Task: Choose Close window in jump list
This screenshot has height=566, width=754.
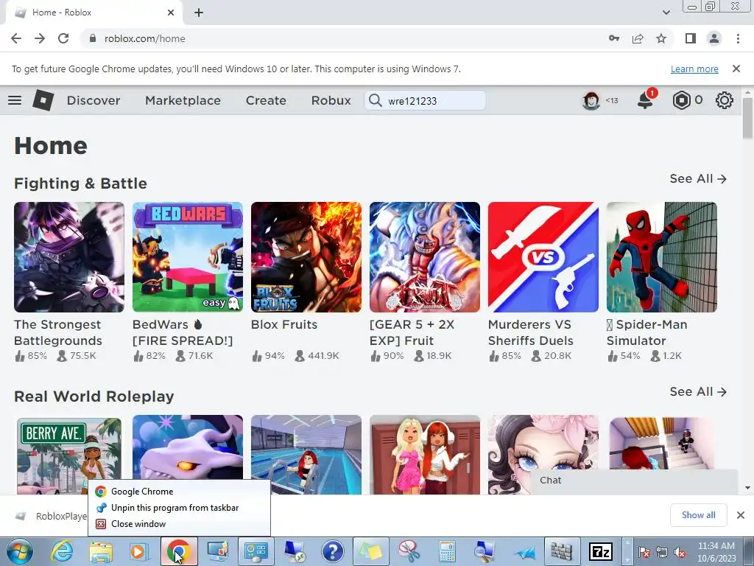Action: (179, 524)
